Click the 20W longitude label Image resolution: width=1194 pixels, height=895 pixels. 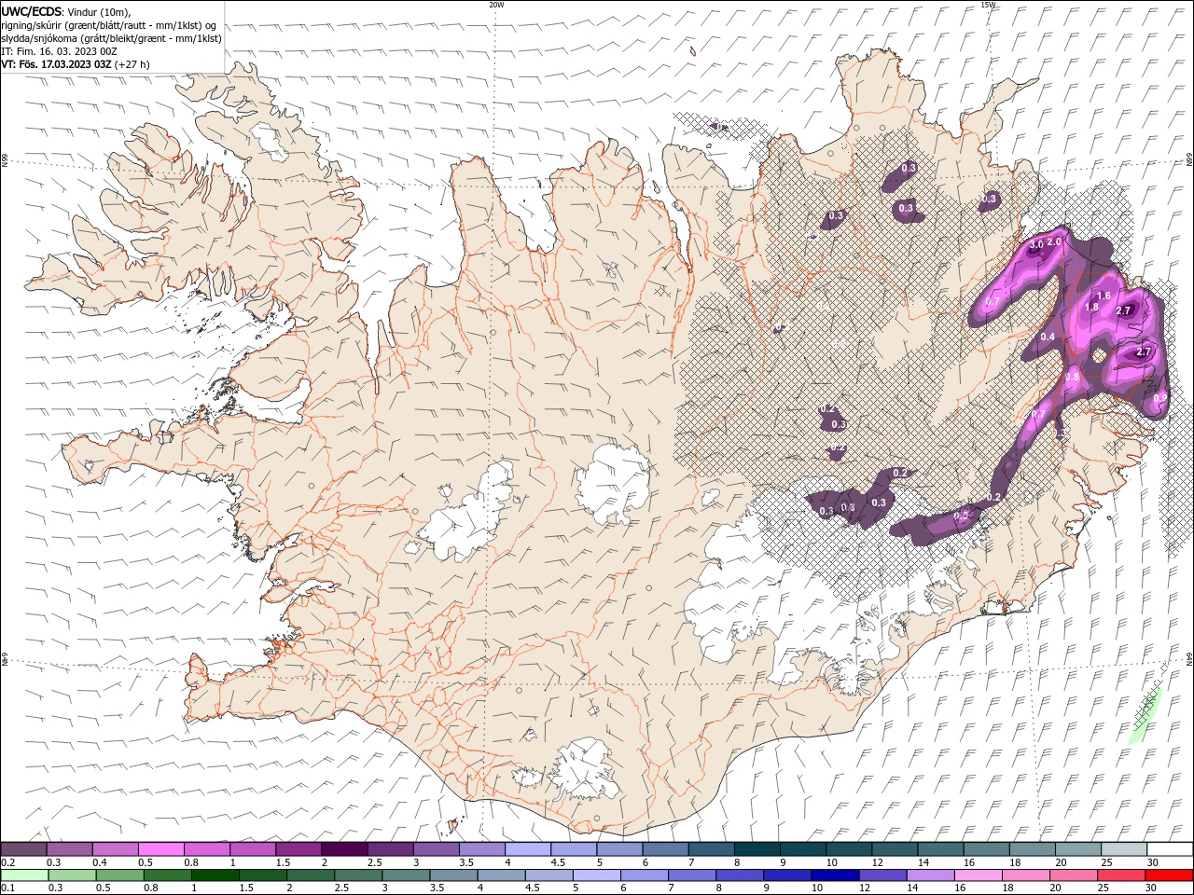coord(496,5)
